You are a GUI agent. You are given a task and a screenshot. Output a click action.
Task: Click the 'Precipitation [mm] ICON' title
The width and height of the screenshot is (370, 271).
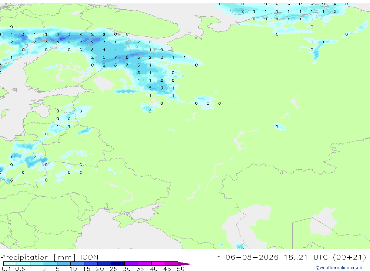[x=49, y=257]
